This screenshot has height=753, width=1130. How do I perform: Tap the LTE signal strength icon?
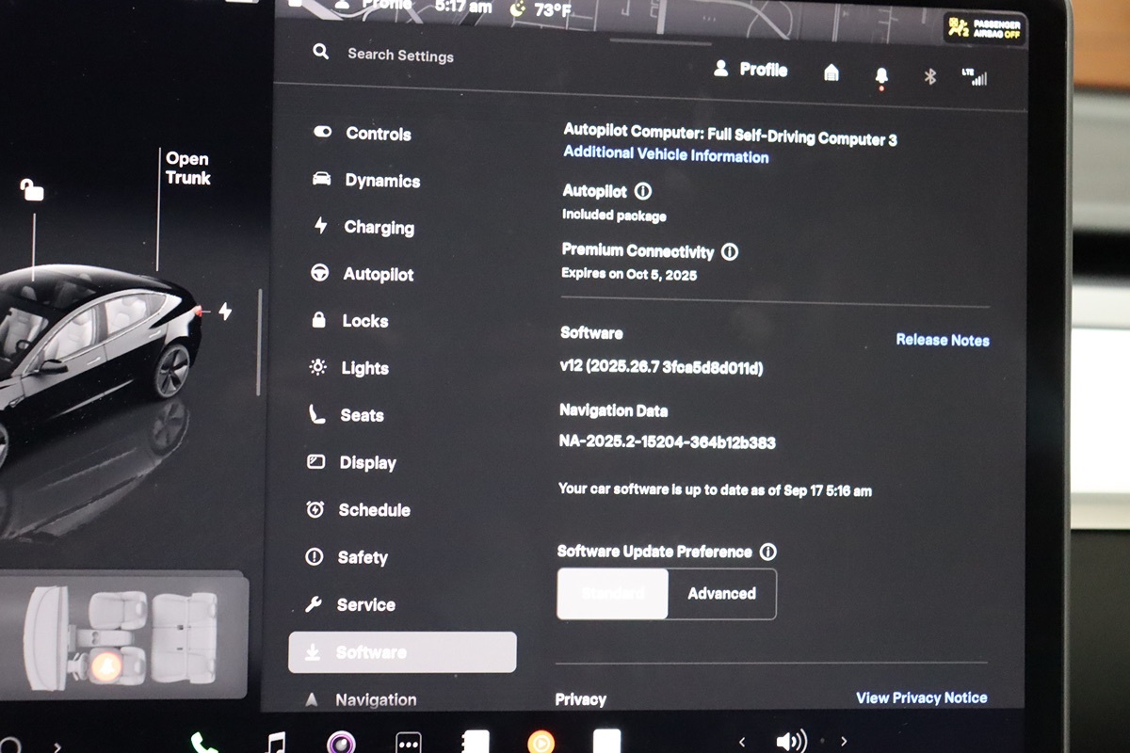[x=975, y=77]
